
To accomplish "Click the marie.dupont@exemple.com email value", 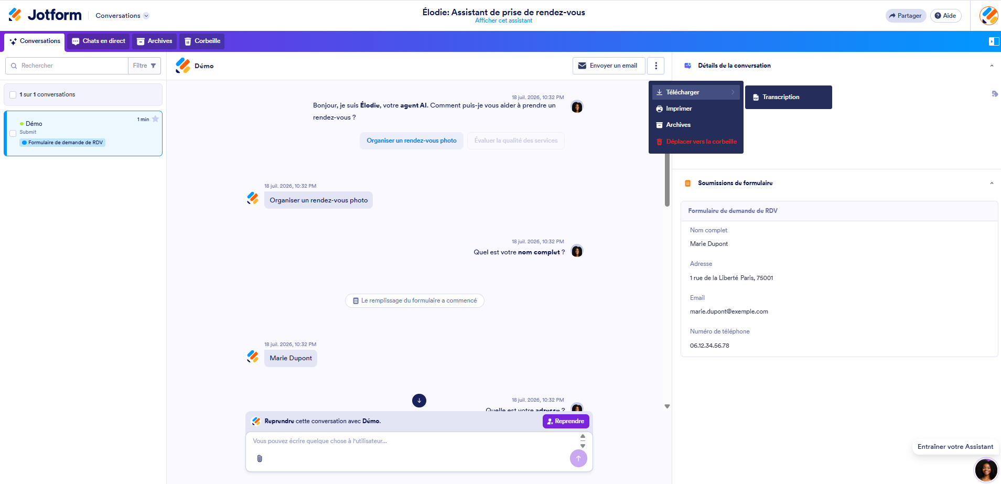I will 729,311.
